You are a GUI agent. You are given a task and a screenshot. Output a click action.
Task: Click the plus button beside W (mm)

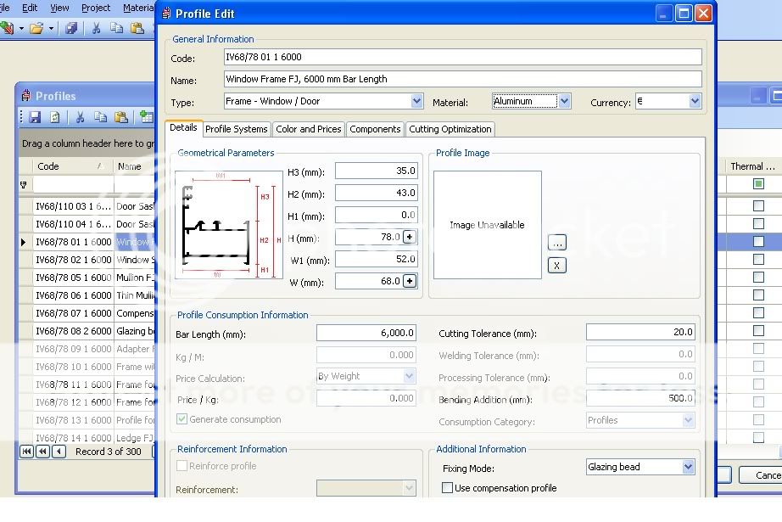coord(410,281)
